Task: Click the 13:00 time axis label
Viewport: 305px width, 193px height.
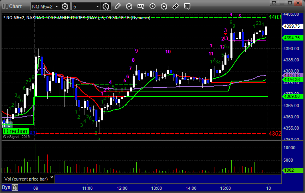Action: click(156, 188)
